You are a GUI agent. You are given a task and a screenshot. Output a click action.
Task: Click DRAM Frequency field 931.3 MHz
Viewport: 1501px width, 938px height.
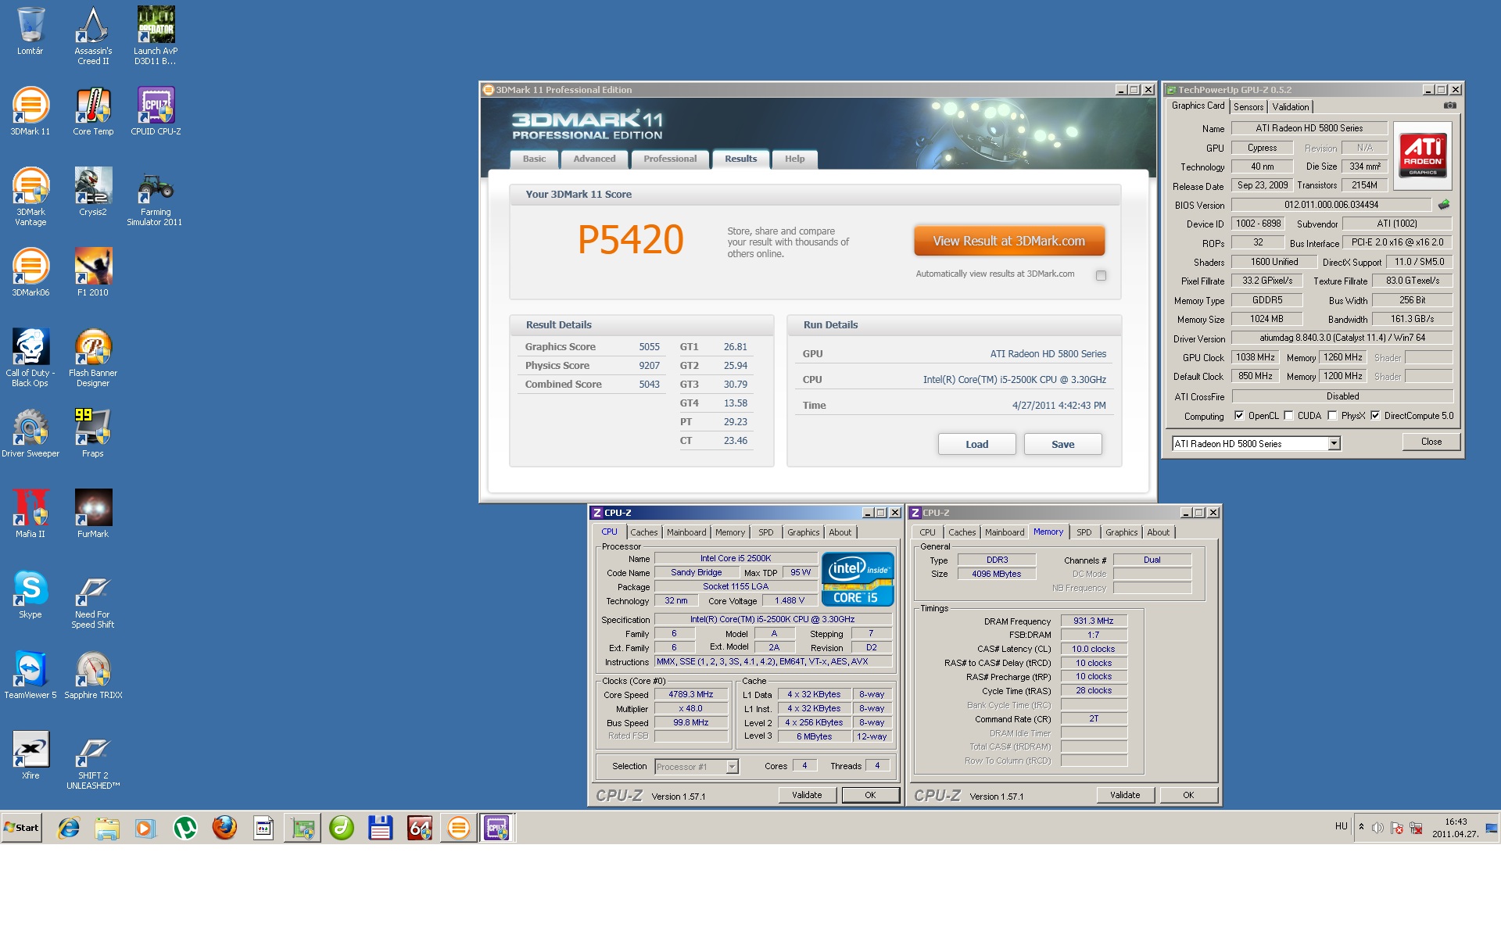(x=1093, y=621)
